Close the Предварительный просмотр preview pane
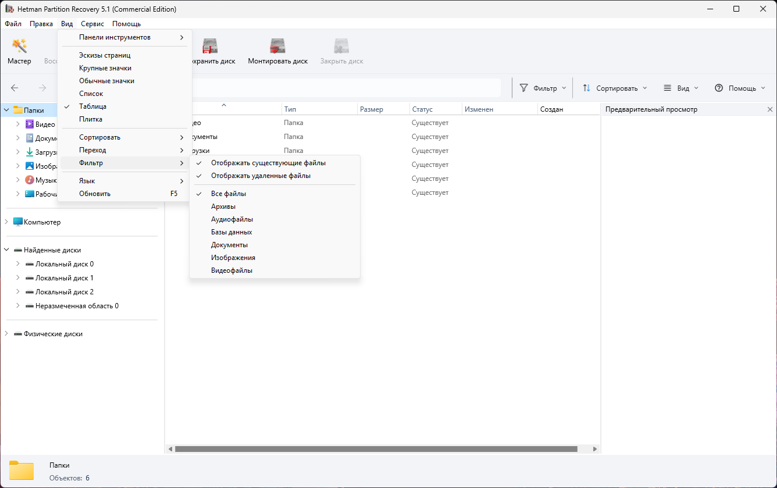The height and width of the screenshot is (488, 777). coord(770,109)
